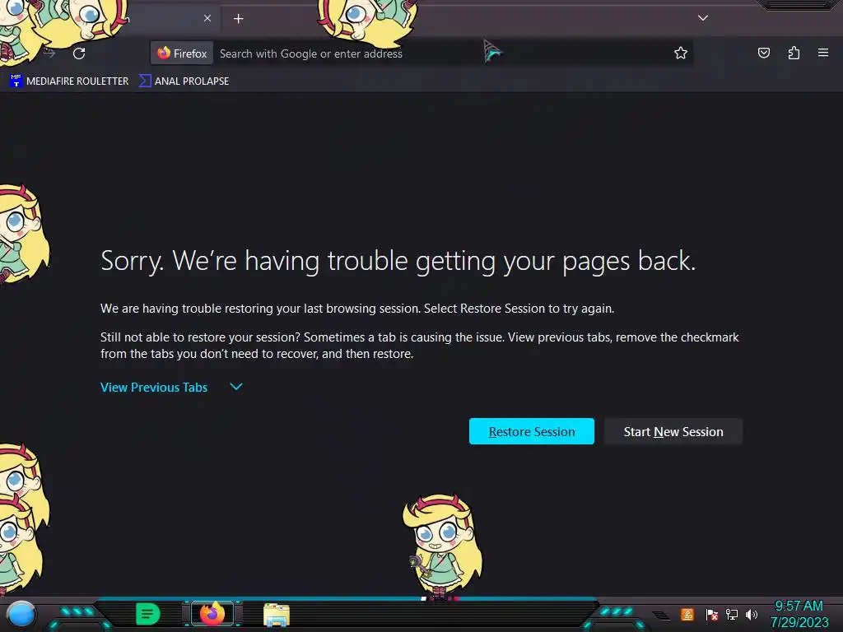
Task: Open a new tab with the plus button
Action: click(239, 19)
